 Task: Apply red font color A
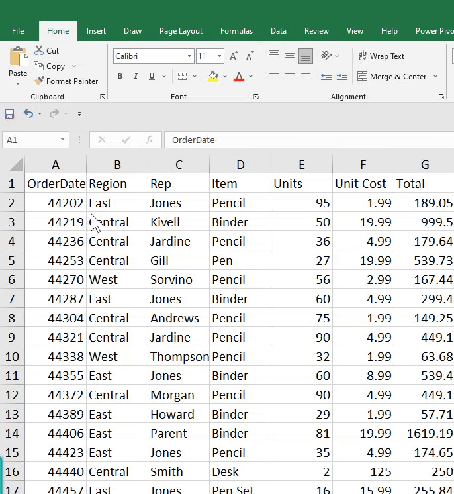click(239, 76)
